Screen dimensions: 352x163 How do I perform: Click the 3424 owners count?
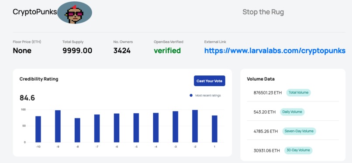pos(122,51)
